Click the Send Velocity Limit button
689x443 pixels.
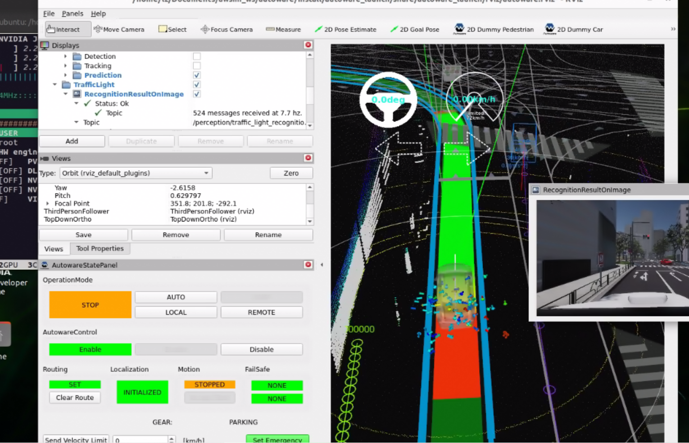click(x=76, y=439)
